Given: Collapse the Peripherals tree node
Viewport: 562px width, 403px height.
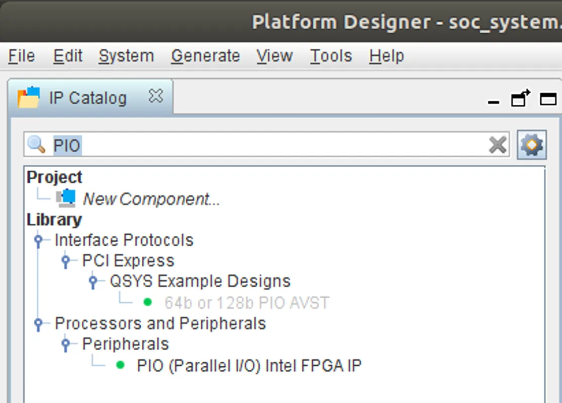Looking at the screenshot, I should point(66,344).
